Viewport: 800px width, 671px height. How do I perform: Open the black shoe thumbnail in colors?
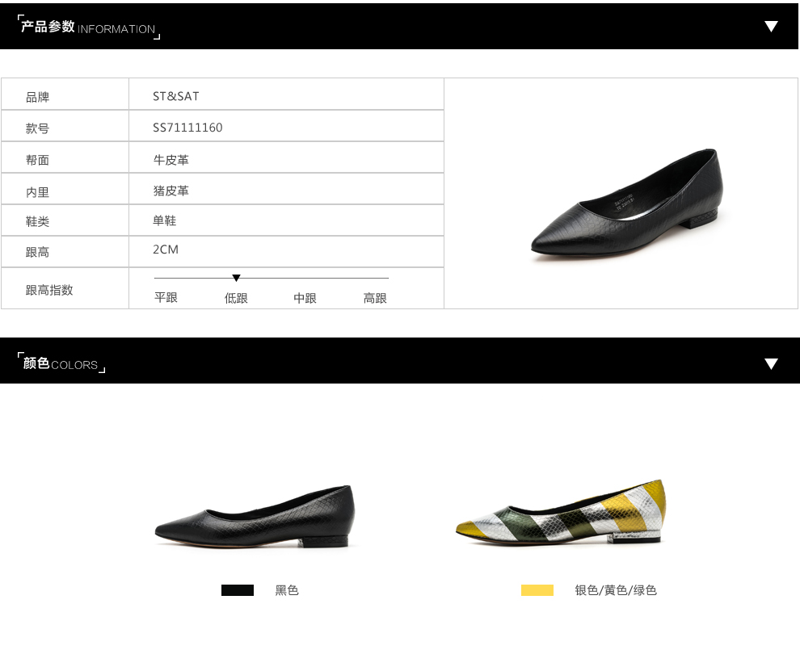255,517
